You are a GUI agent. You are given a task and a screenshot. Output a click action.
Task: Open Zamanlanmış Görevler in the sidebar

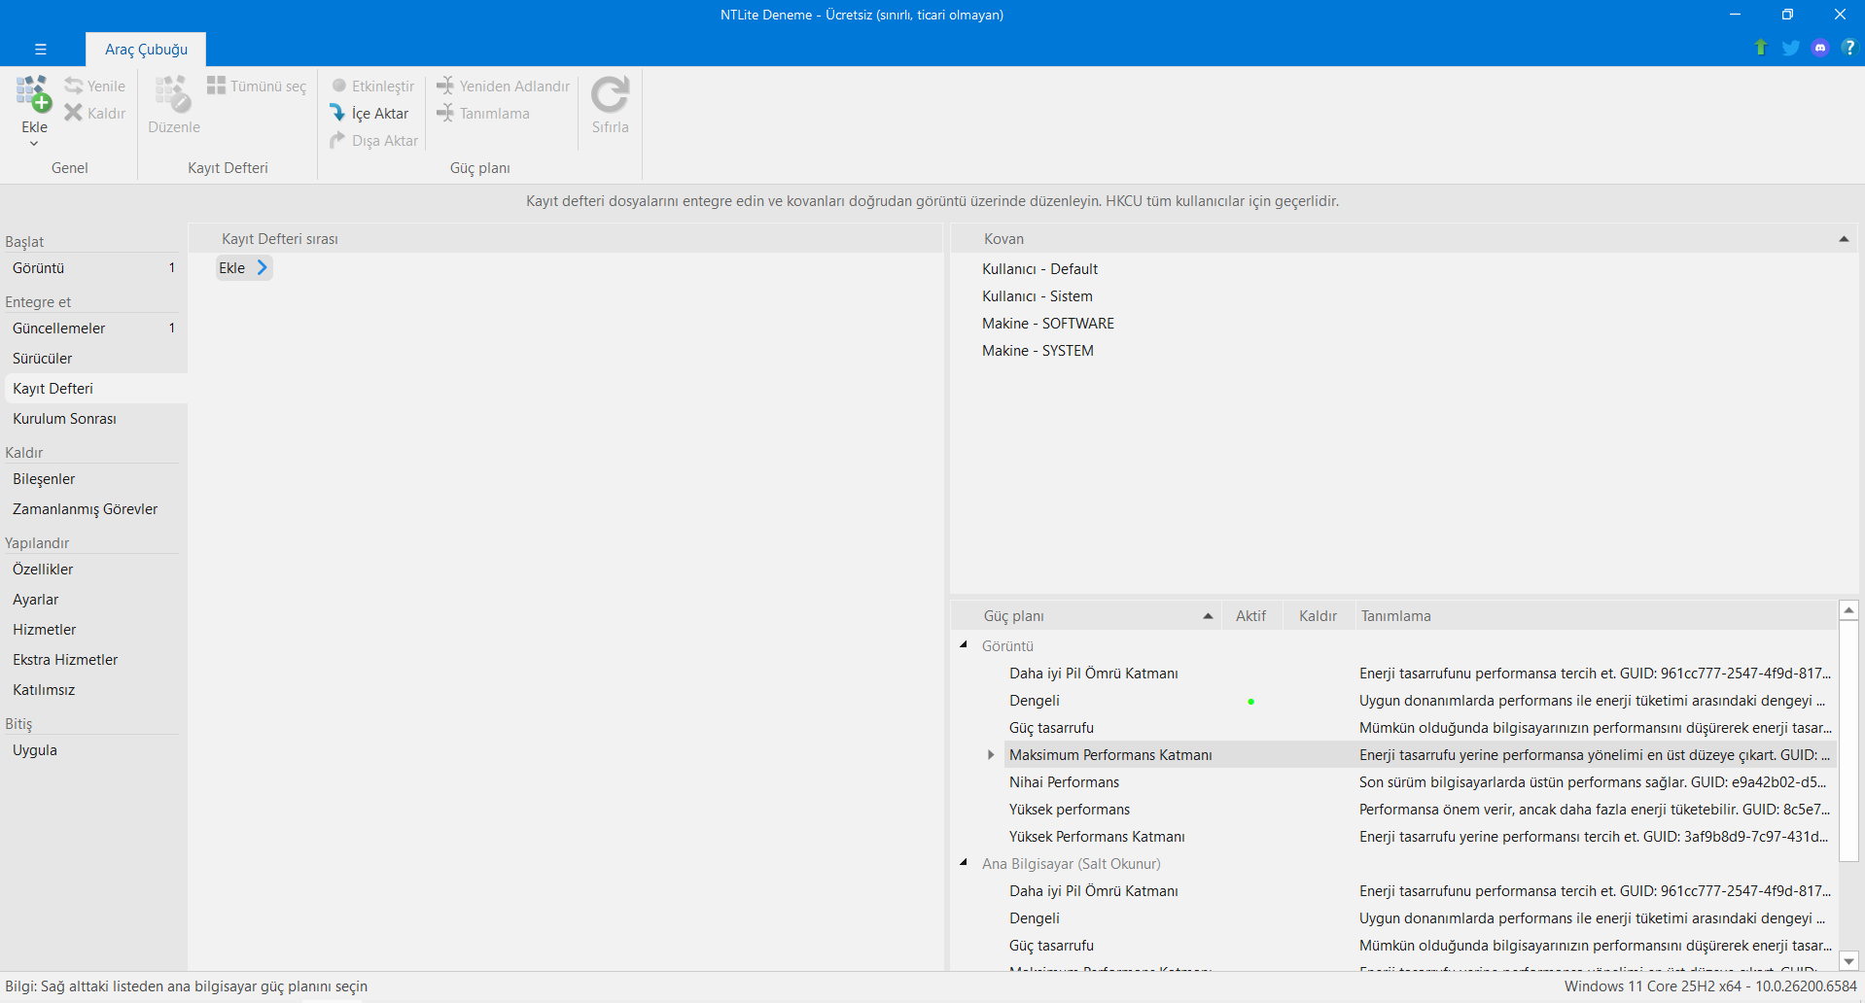point(94,509)
